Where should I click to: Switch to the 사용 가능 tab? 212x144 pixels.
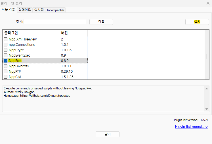9,10
